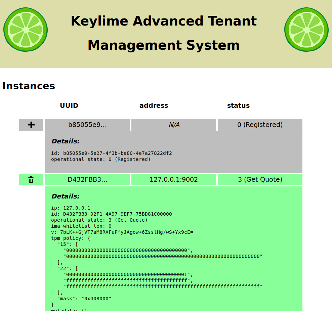The height and width of the screenshot is (311, 332).
Task: Click the id b85055e9-5e27-4f3b-be80-4e7a27822df2 line
Action: click(111, 153)
